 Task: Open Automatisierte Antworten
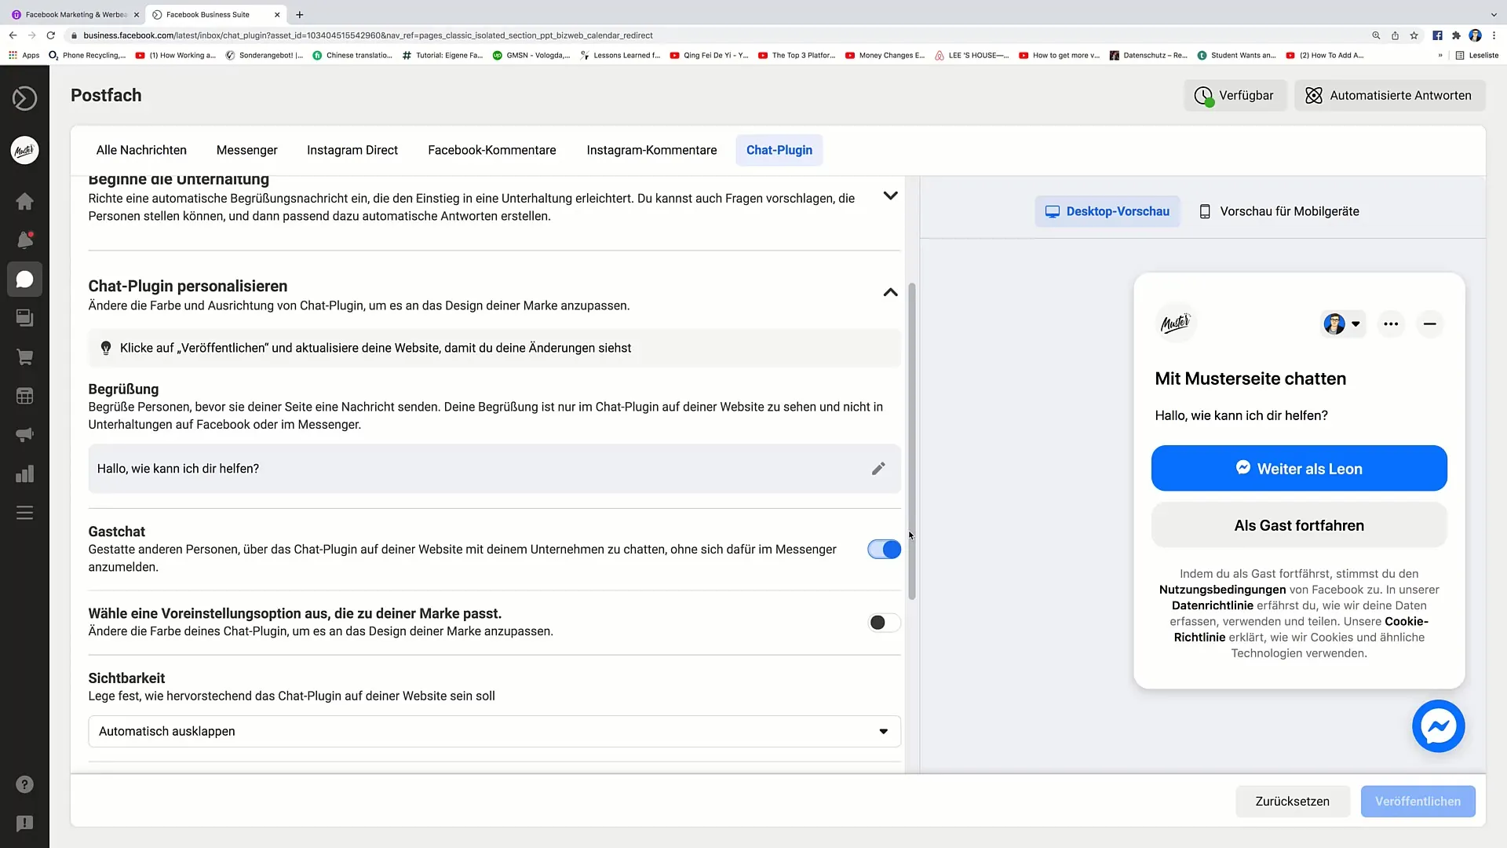1389,96
